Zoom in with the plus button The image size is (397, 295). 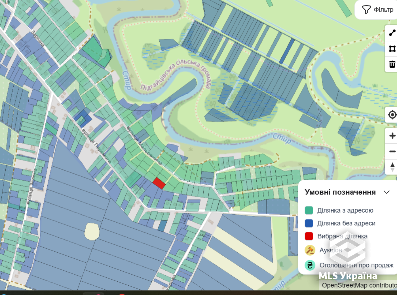392,136
